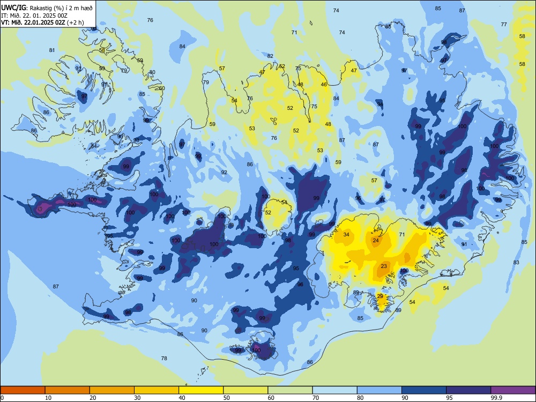Click the '70' legend scale label
Screen dimensions: 536x402
point(316,398)
